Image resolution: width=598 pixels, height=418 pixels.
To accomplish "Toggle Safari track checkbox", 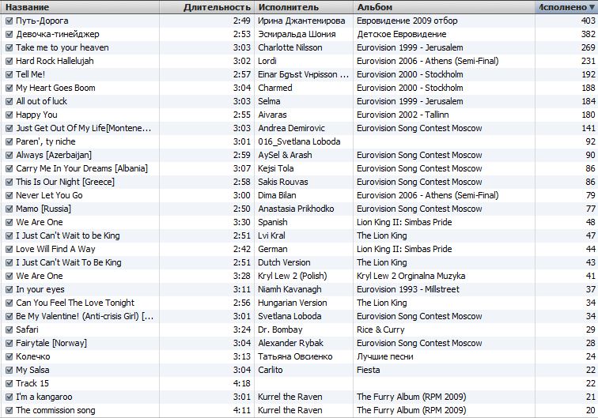I will point(9,330).
